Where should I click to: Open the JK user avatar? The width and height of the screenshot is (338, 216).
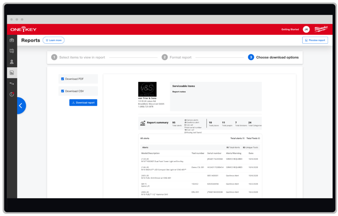[306, 29]
